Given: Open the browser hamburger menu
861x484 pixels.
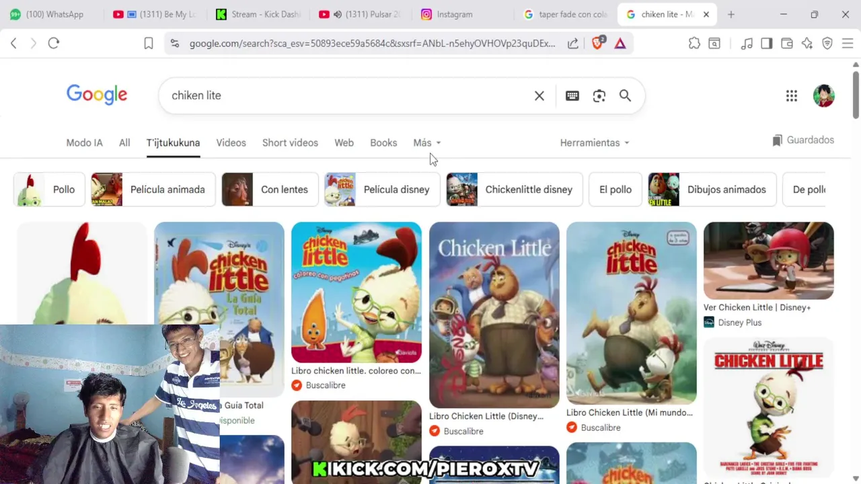Looking at the screenshot, I should click(848, 43).
